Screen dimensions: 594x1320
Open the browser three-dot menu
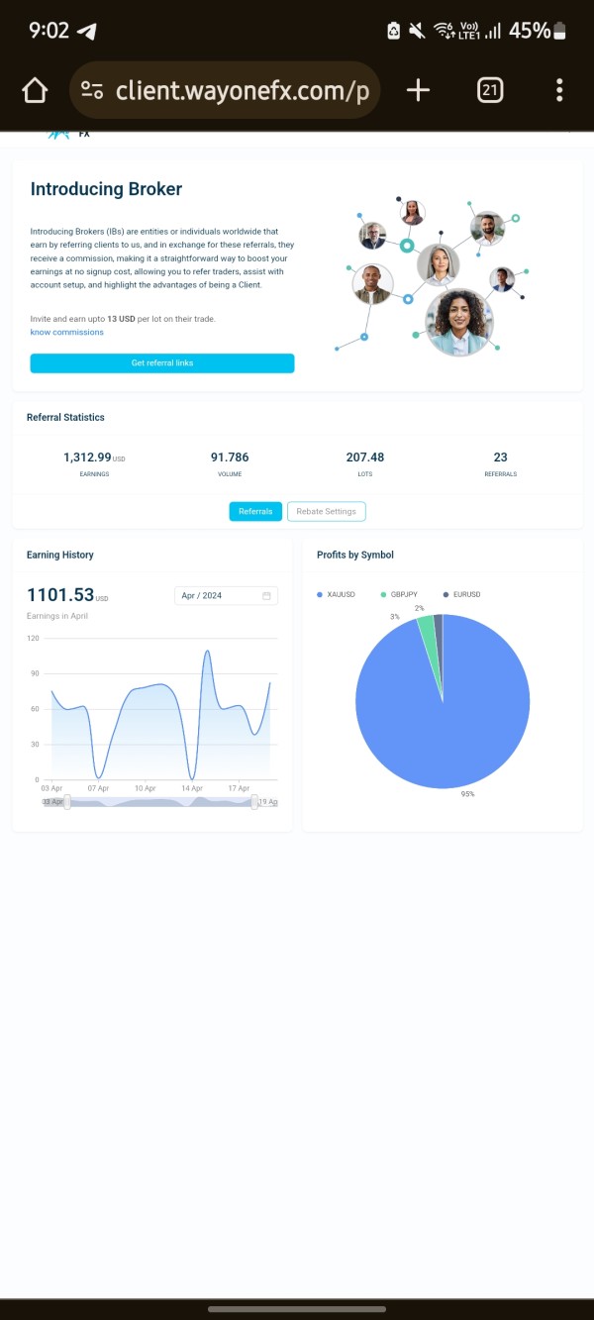pos(559,91)
